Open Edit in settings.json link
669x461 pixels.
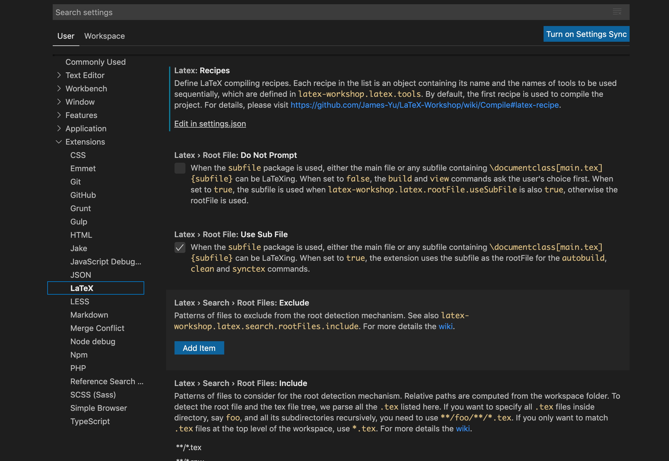point(210,124)
